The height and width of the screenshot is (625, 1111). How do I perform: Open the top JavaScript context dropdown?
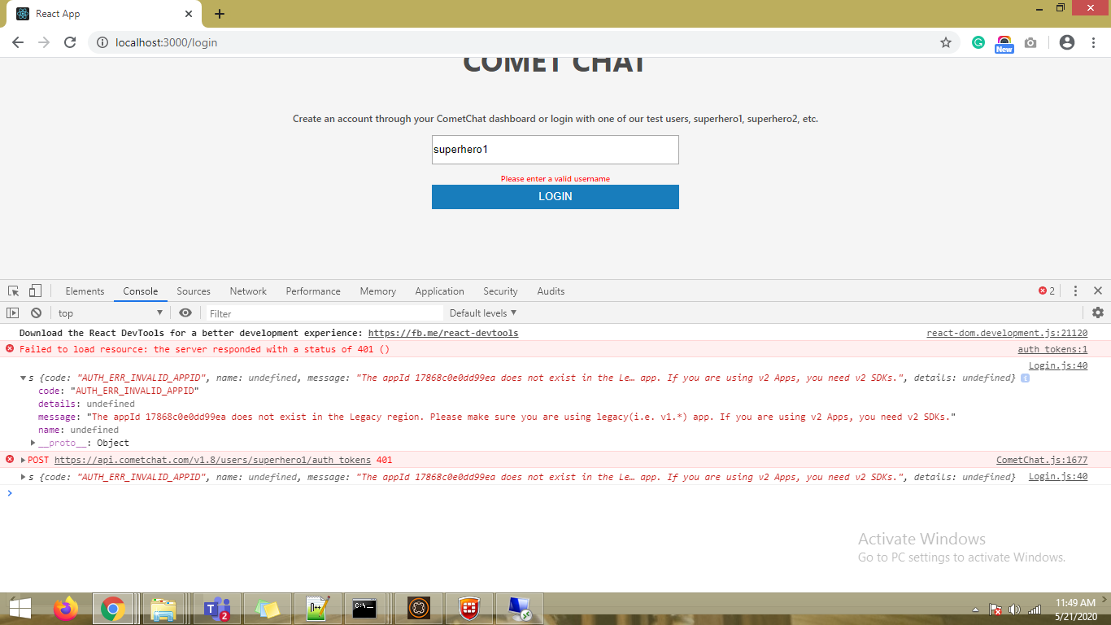110,312
